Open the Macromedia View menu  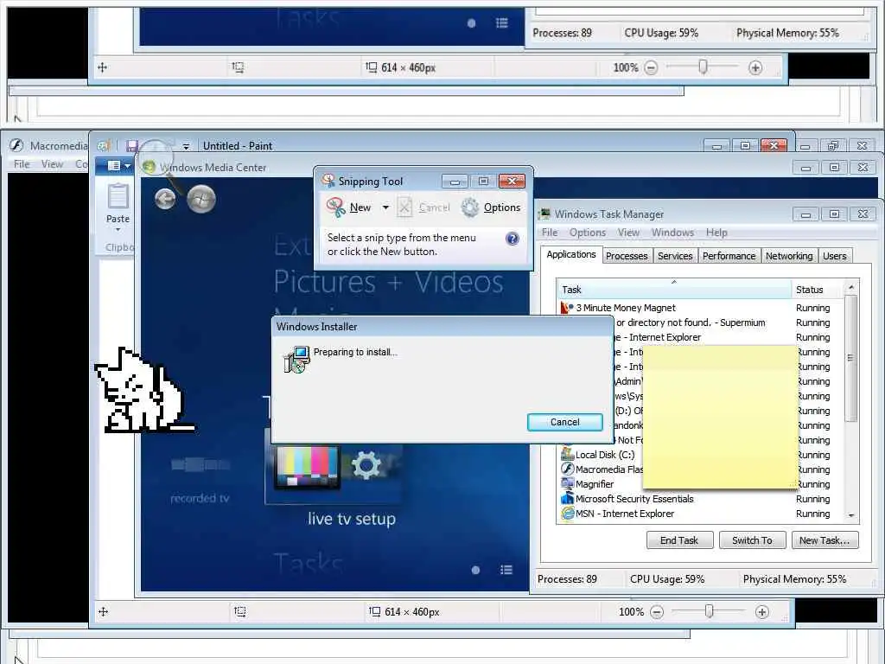coord(52,164)
